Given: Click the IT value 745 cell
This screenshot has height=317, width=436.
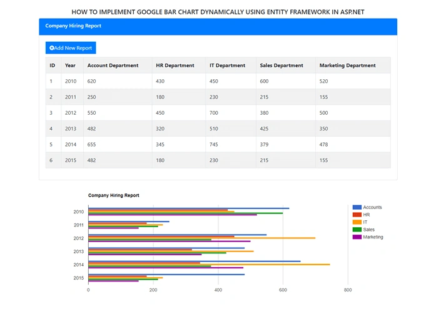Looking at the screenshot, I should pos(231,144).
